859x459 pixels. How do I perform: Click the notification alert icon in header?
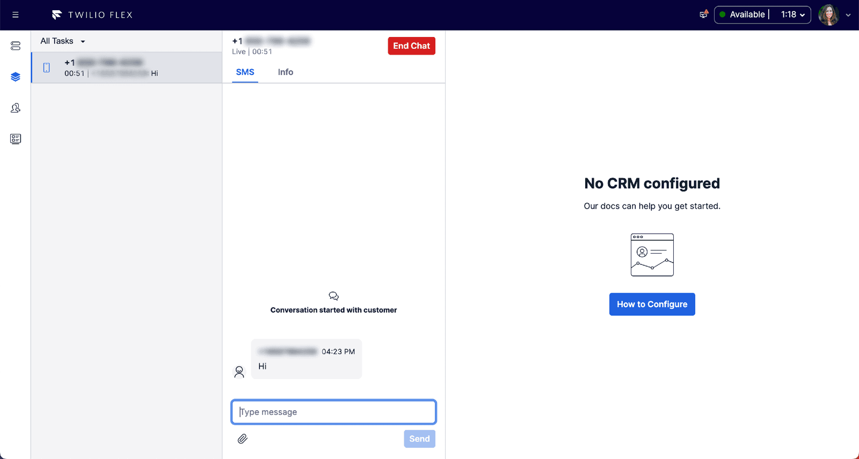[x=703, y=14]
